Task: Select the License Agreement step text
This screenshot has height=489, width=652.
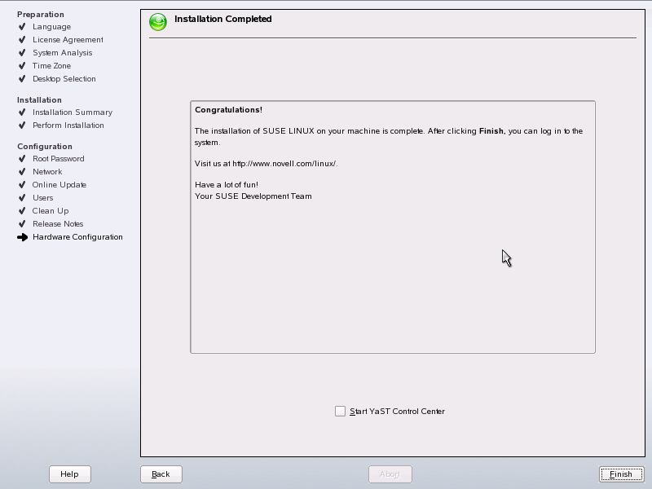Action: [68, 39]
